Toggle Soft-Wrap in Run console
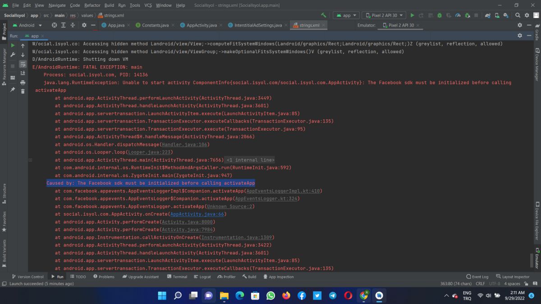The image size is (541, 304). 23,64
